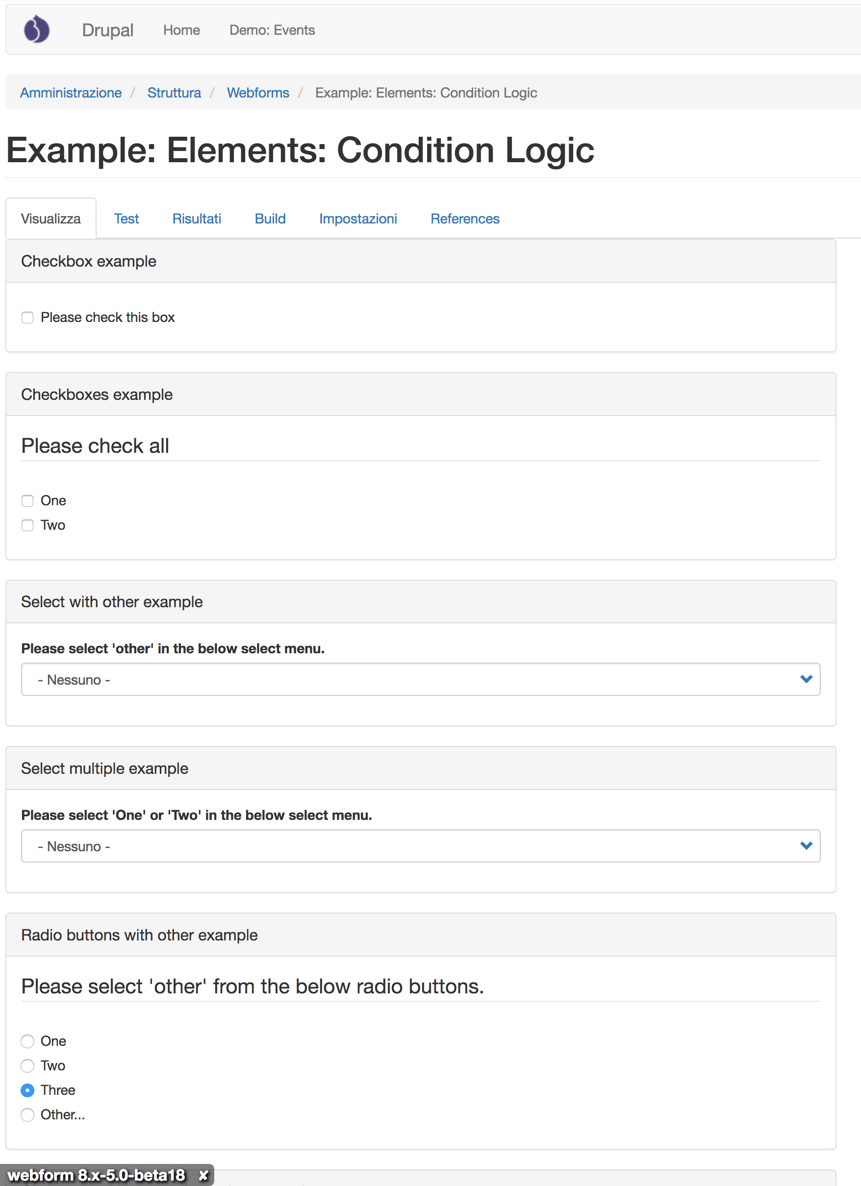This screenshot has width=861, height=1186.
Task: Click the 'Please select 'other' from the below radio buttons.' legend
Action: 253,986
